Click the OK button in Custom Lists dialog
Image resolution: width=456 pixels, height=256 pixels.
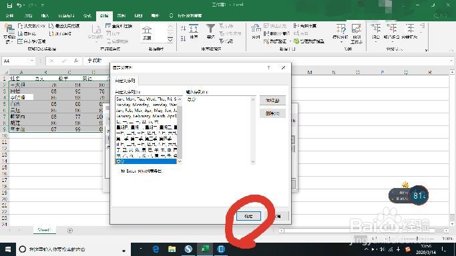[248, 216]
